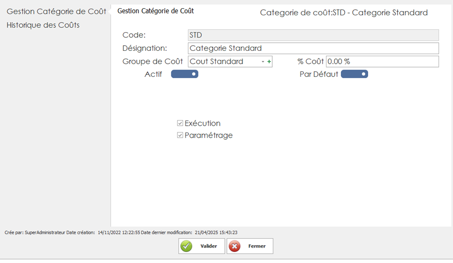
Task: Toggle the Par Défaut switch
Action: (354, 74)
